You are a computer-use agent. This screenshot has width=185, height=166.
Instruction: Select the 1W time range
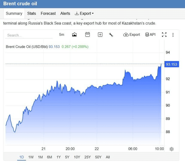(31, 157)
